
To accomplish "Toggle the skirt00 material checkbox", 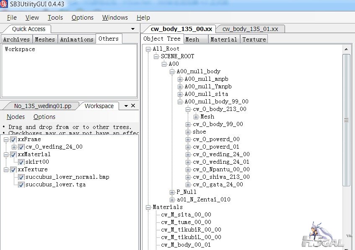I will (21, 162).
